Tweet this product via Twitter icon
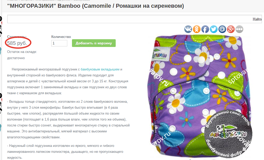This screenshot has width=264, height=160. click(x=214, y=29)
